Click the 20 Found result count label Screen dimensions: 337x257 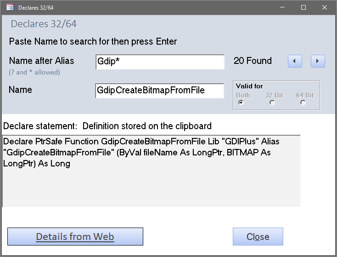(253, 61)
